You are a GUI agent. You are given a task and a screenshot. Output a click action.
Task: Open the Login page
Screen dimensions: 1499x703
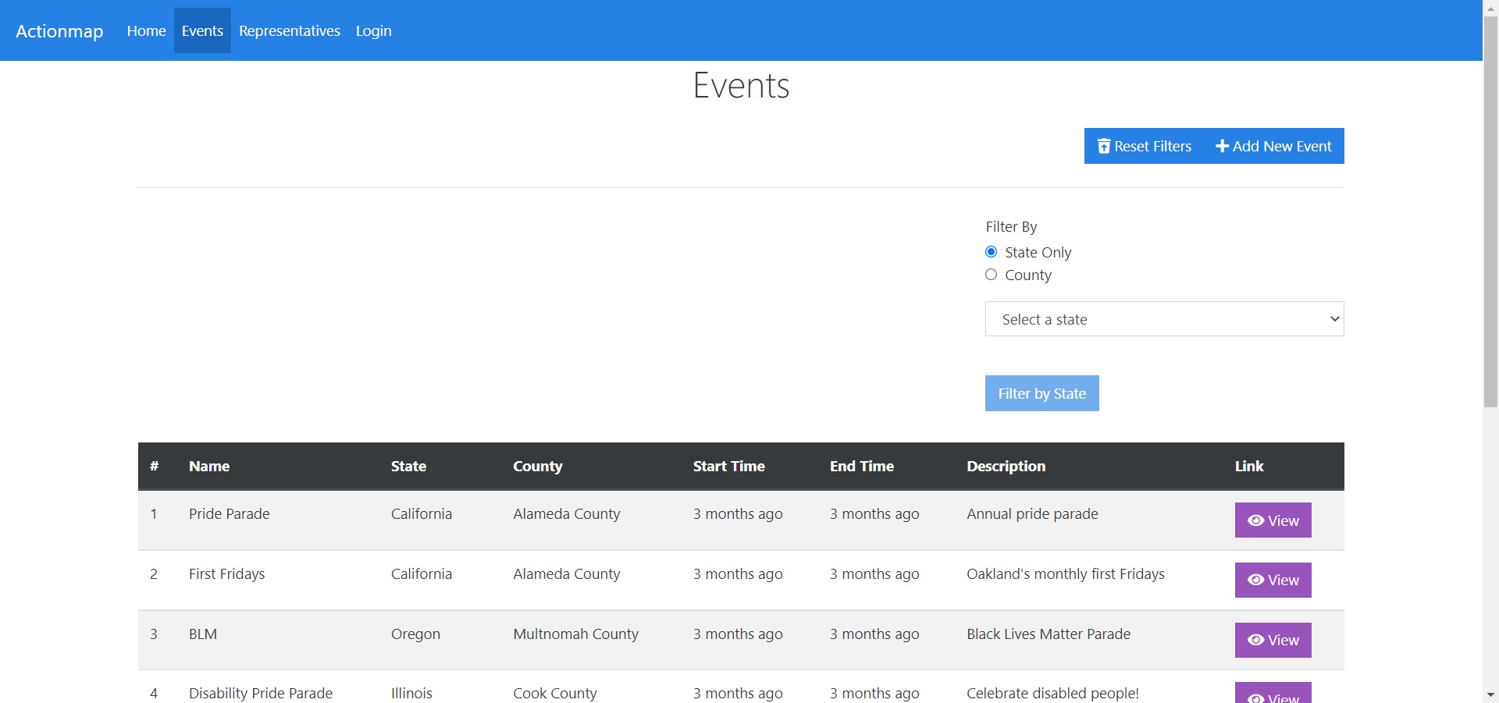point(373,30)
